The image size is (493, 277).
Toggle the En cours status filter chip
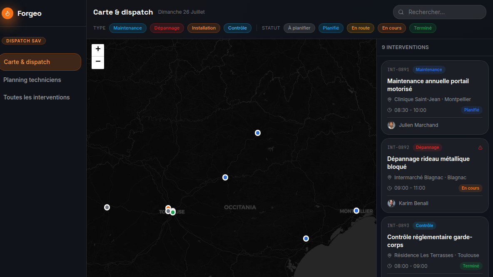(x=392, y=28)
